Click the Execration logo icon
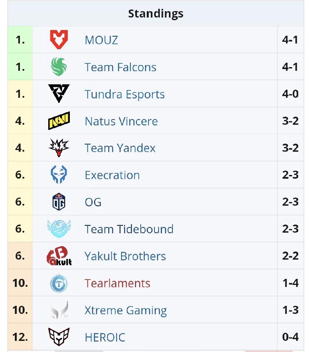The height and width of the screenshot is (352, 311). click(59, 175)
